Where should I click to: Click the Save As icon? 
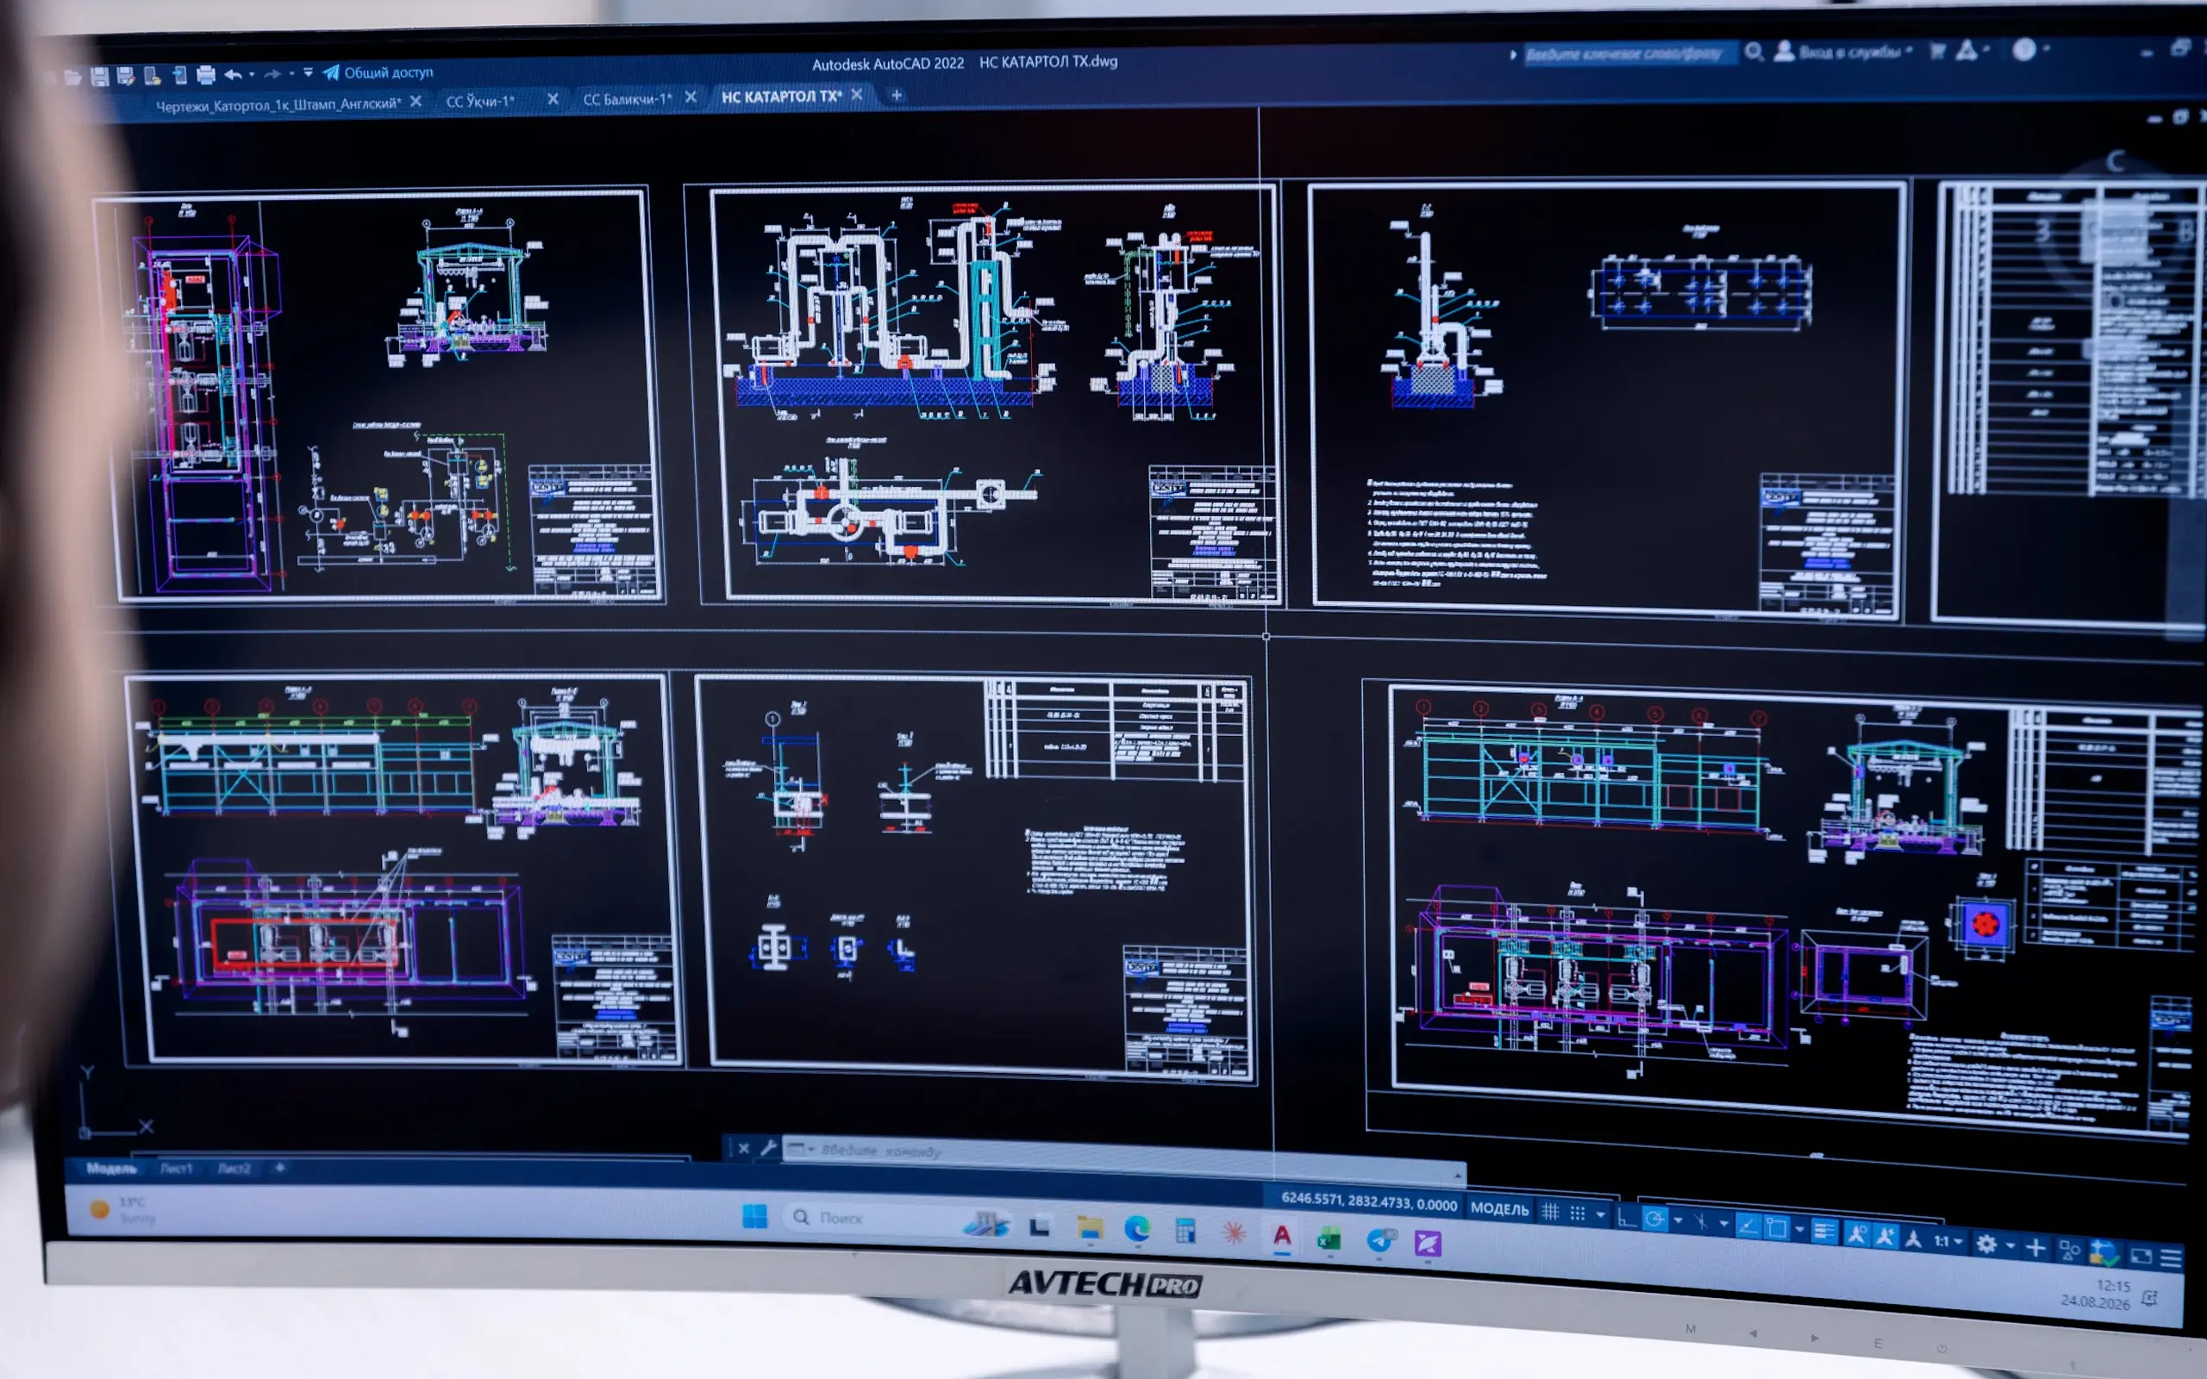click(x=126, y=77)
